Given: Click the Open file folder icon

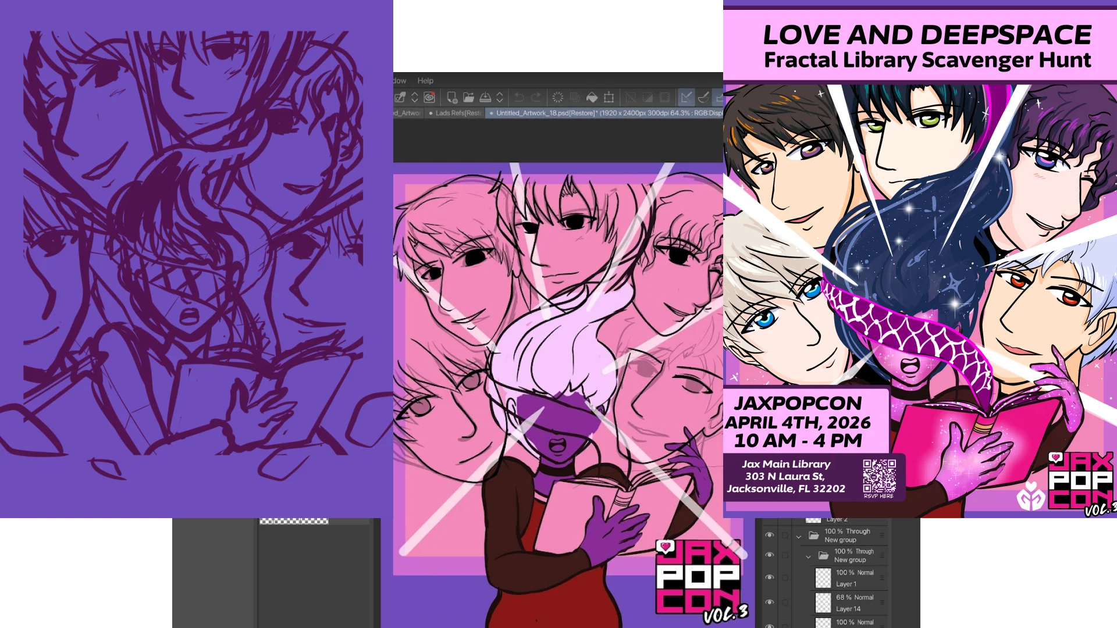Looking at the screenshot, I should (468, 98).
